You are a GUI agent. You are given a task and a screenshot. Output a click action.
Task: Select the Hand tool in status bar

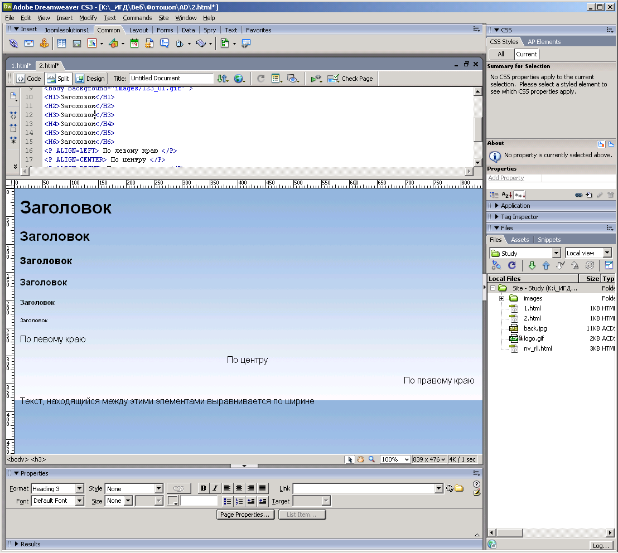(360, 459)
